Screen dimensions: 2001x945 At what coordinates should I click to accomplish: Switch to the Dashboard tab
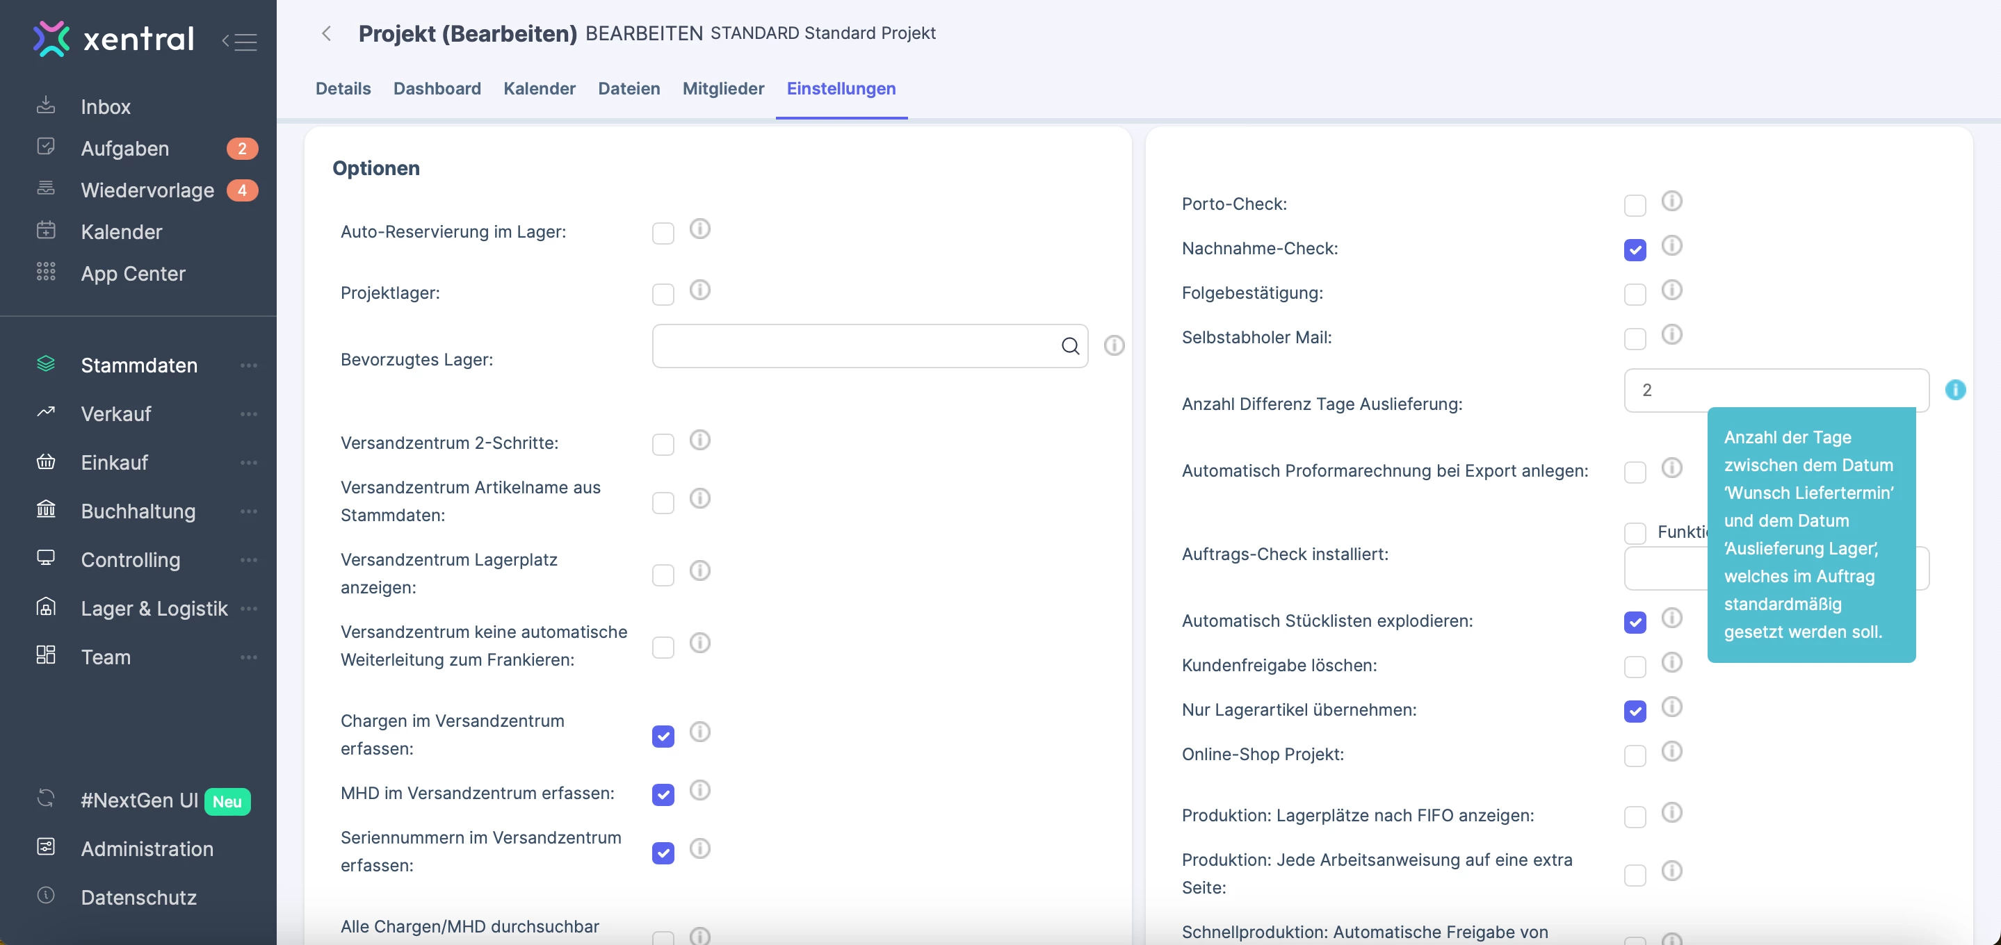[x=437, y=88]
